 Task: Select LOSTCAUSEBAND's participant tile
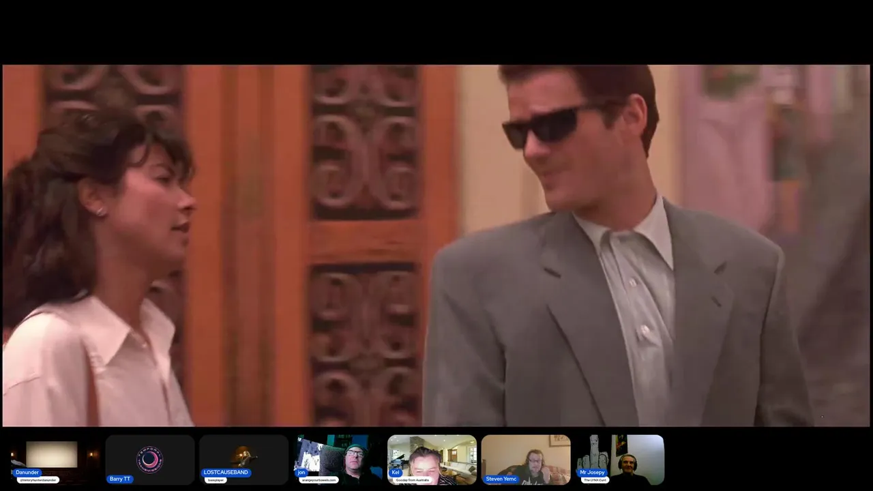[243, 460]
